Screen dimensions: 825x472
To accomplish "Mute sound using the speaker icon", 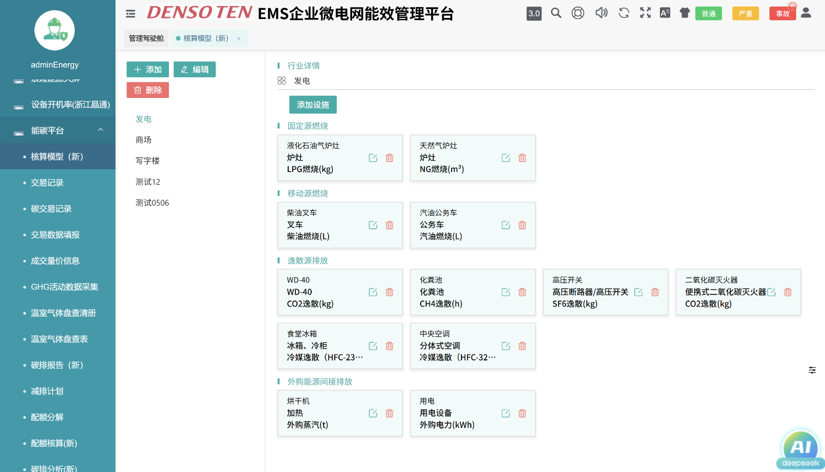I will (601, 13).
